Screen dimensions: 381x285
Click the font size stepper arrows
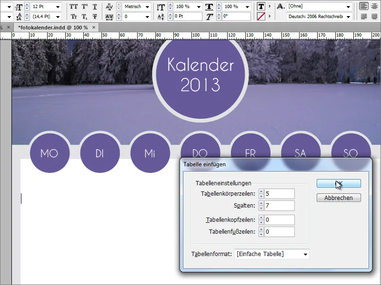point(27,7)
